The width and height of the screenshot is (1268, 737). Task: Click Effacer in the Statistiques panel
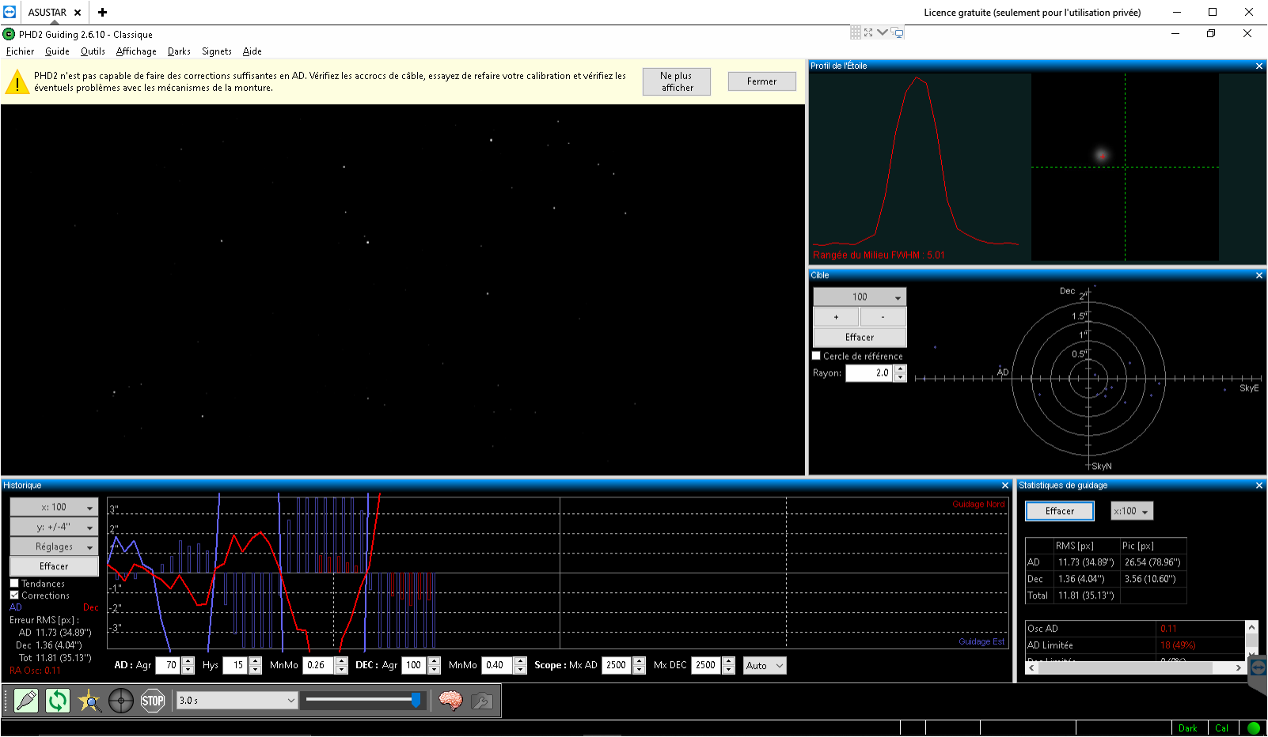tap(1060, 511)
